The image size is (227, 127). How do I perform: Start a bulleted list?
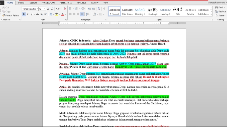click(70, 9)
